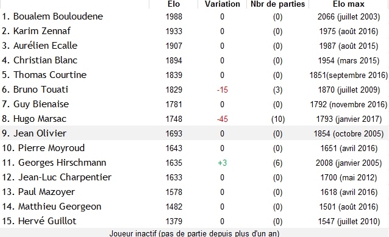Select the highlighted Jean Olivier row
389x237 pixels.
point(194,133)
